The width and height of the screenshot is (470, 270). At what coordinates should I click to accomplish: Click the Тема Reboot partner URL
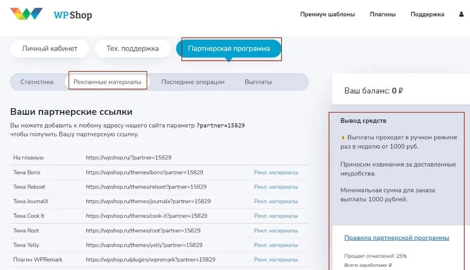point(146,187)
